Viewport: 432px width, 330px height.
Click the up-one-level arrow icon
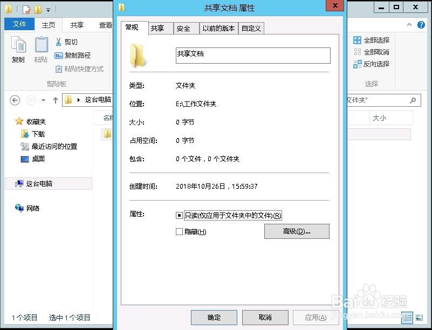point(56,99)
